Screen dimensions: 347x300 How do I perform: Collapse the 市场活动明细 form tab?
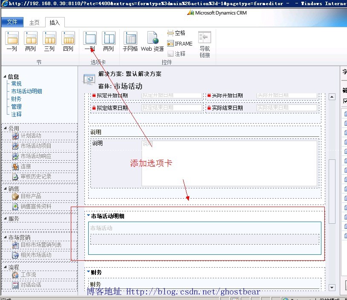[x=89, y=215]
